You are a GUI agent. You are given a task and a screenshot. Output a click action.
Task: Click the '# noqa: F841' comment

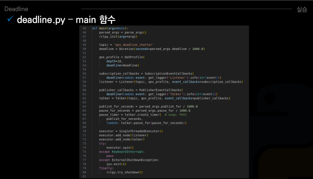176,115
